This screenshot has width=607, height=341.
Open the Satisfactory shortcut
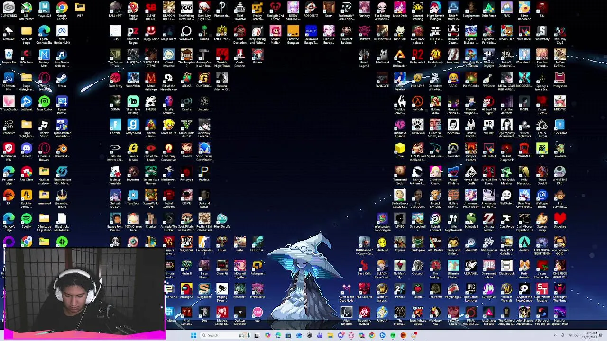542,34
